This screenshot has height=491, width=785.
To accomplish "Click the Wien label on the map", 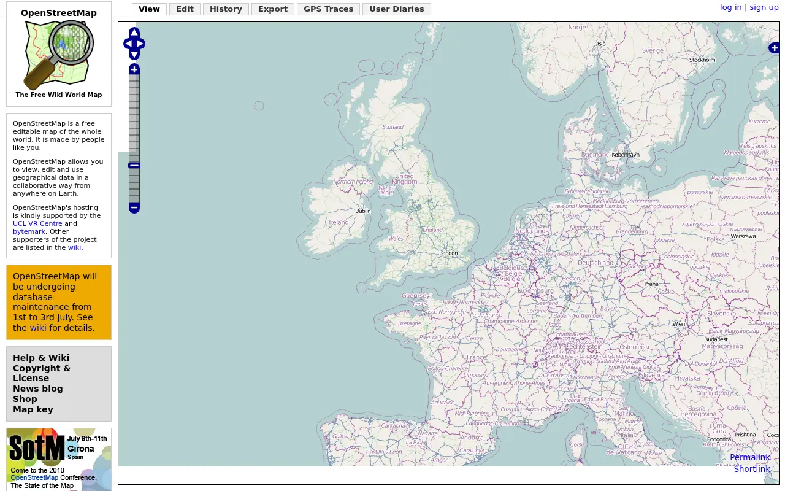I will [678, 324].
